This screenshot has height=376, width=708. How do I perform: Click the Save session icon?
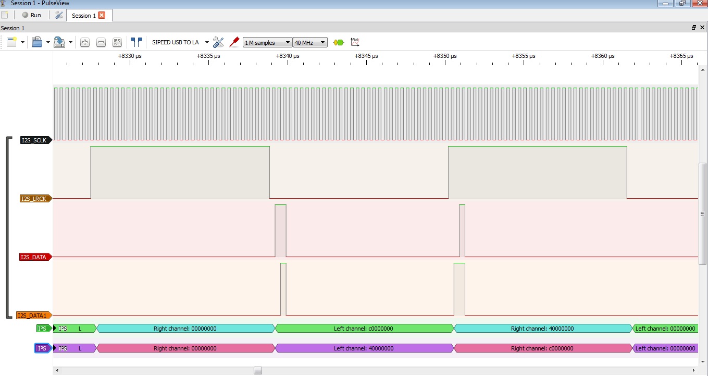(59, 42)
